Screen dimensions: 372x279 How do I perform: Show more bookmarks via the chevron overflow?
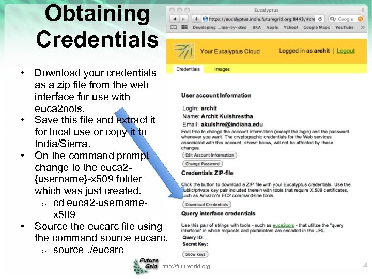[x=363, y=27]
